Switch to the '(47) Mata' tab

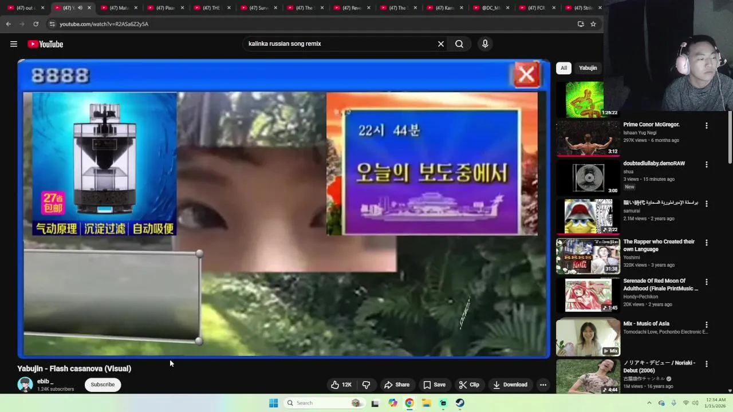[119, 8]
